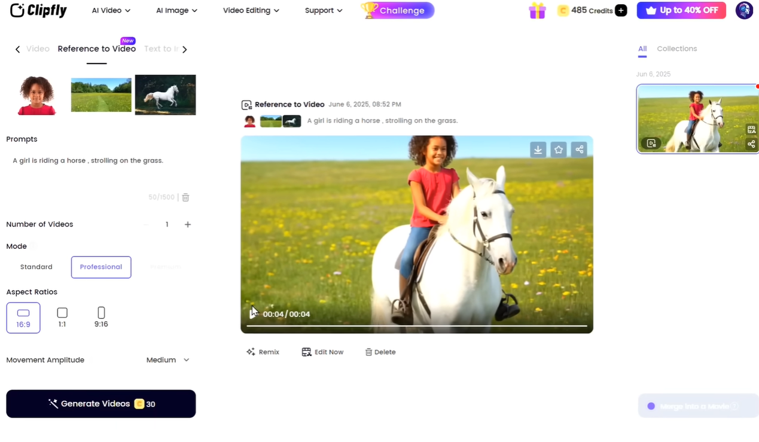Click the number of videos value 1
The image size is (759, 442).
pyautogui.click(x=167, y=224)
